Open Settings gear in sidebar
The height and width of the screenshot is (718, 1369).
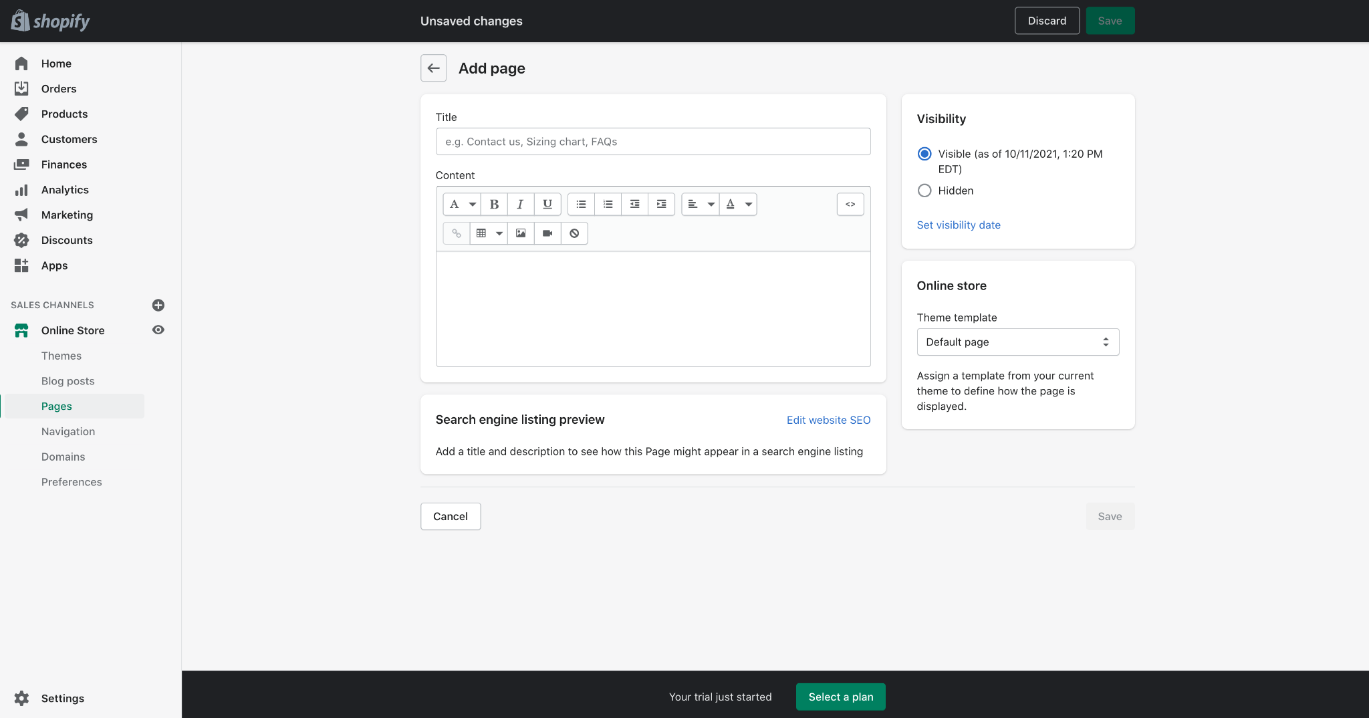tap(21, 698)
